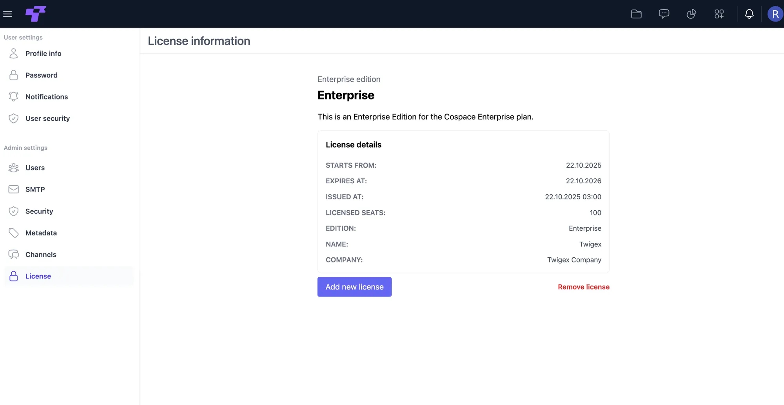Go to Profile info settings
Viewport: 784px width, 405px height.
pyautogui.click(x=69, y=53)
